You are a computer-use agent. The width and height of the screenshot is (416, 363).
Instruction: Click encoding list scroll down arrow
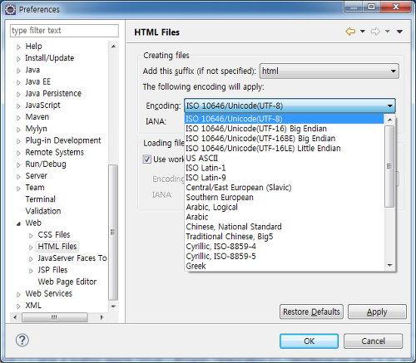[x=390, y=265]
